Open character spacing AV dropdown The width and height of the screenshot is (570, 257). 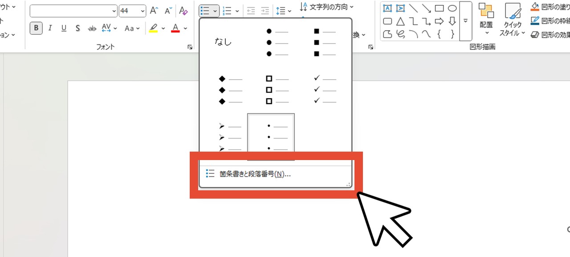coord(109,28)
